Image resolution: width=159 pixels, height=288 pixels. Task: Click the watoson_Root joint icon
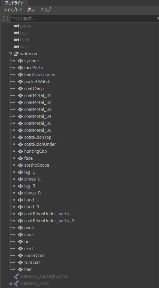[17, 283]
